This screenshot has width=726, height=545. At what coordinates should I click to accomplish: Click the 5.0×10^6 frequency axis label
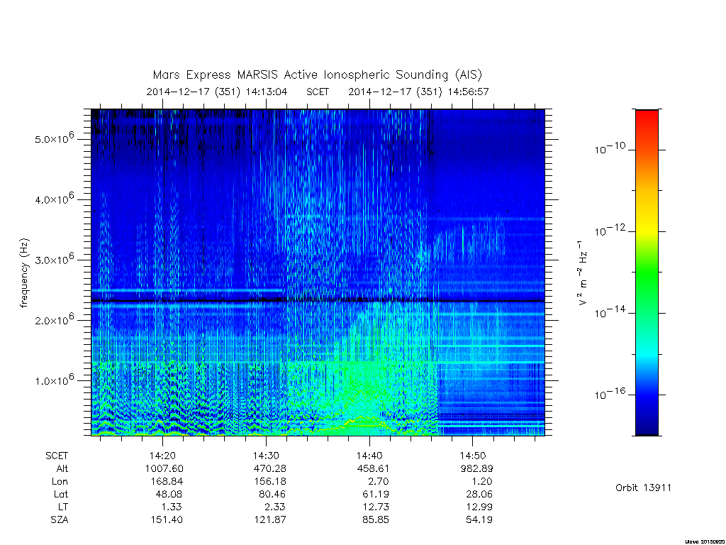click(x=54, y=138)
